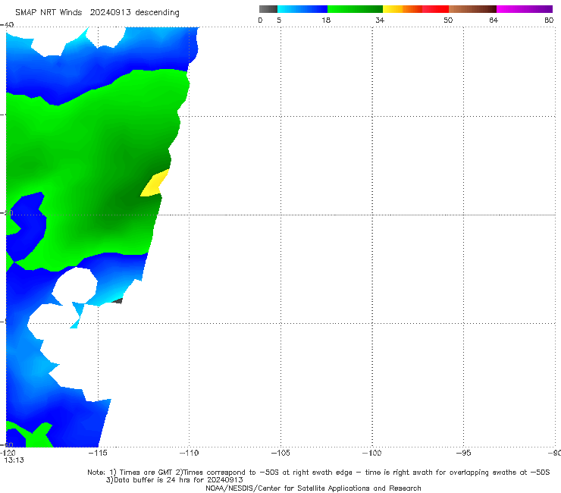Click the NOAA/NESDIS credit line
This screenshot has width=561, height=493.
(313, 488)
